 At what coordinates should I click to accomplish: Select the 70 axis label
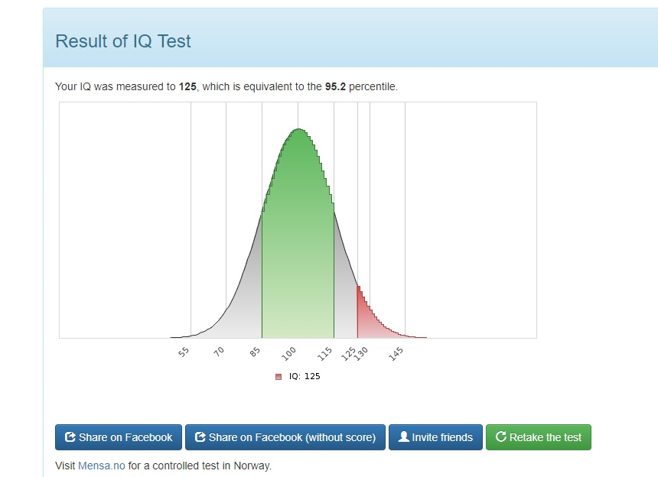[219, 352]
